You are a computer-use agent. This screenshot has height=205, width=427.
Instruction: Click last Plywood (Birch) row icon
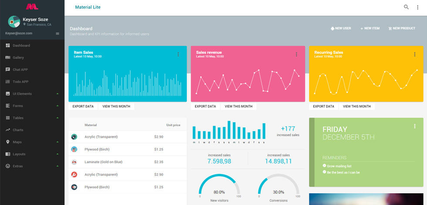[74, 187]
